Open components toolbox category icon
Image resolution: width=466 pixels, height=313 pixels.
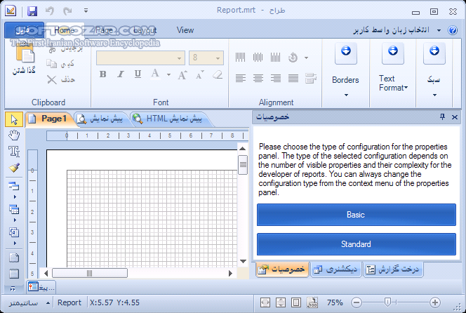[x=14, y=232]
